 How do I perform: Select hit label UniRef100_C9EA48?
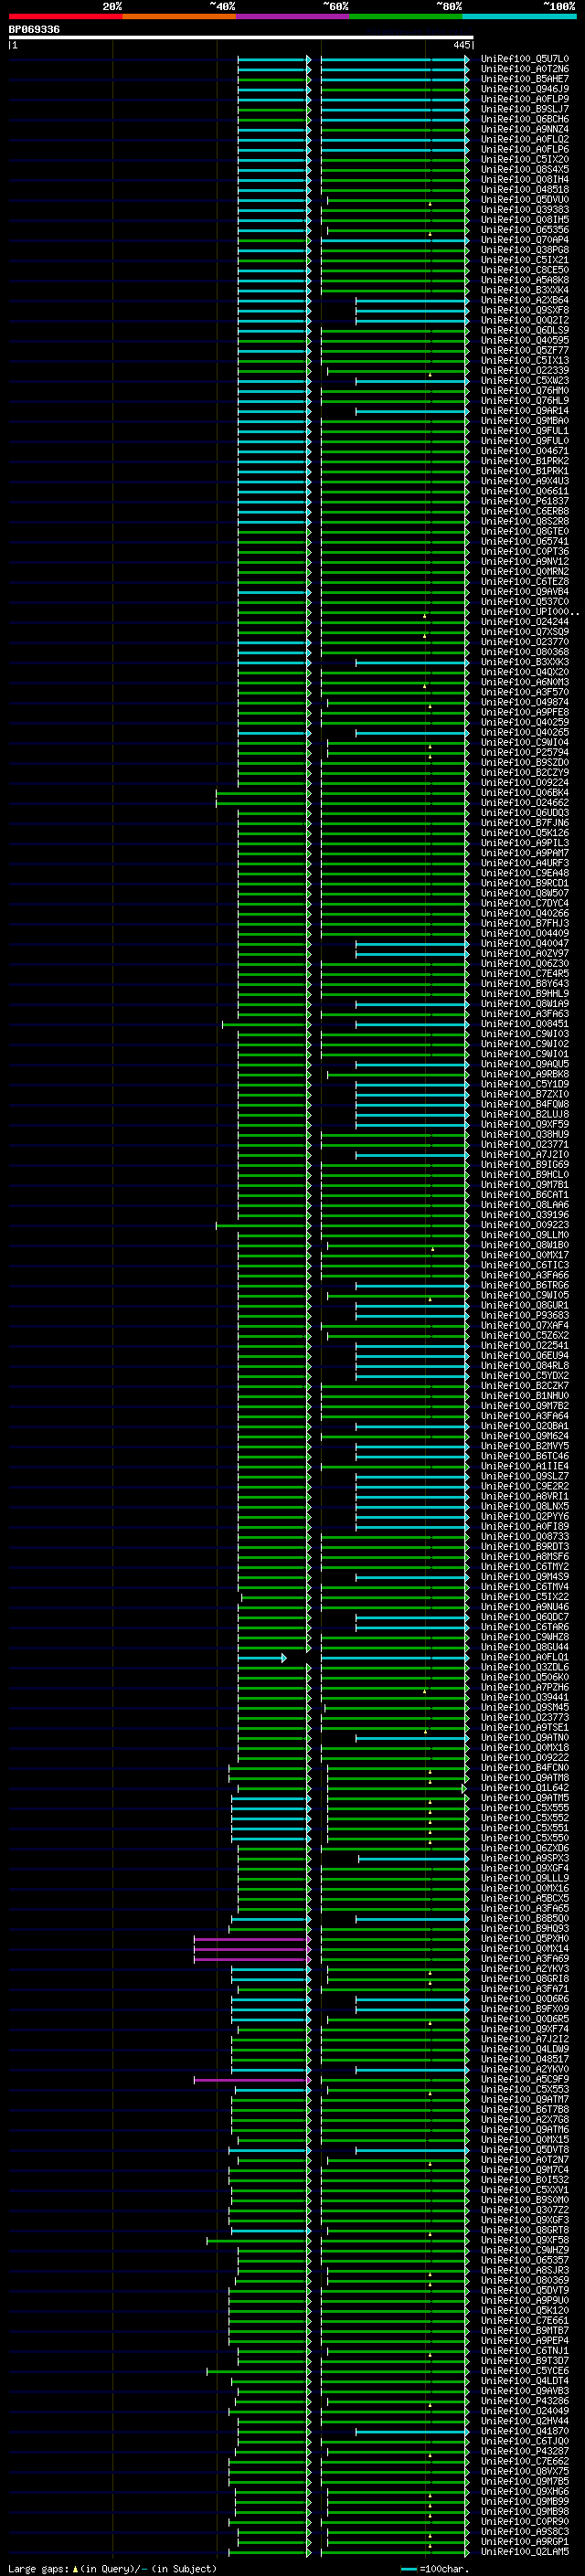click(x=524, y=873)
